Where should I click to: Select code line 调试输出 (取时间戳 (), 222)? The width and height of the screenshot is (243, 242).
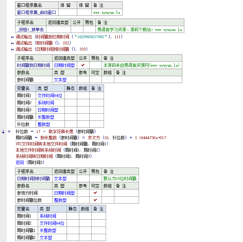pos(43,43)
